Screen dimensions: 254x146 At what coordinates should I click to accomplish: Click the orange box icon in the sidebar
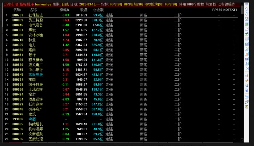click(247, 54)
